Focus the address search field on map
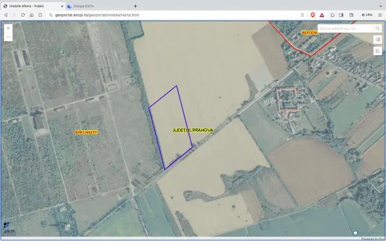Viewport: 386px width, 241px height. [x=345, y=28]
